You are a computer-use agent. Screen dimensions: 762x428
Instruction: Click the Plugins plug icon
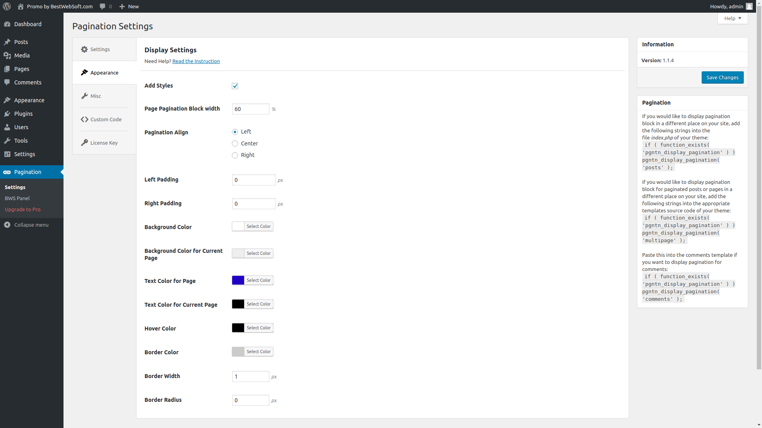click(x=7, y=114)
